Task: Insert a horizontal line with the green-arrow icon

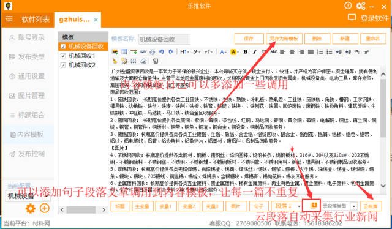Action: [134, 52]
